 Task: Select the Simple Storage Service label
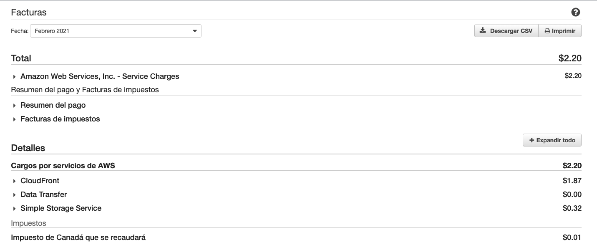click(x=61, y=208)
